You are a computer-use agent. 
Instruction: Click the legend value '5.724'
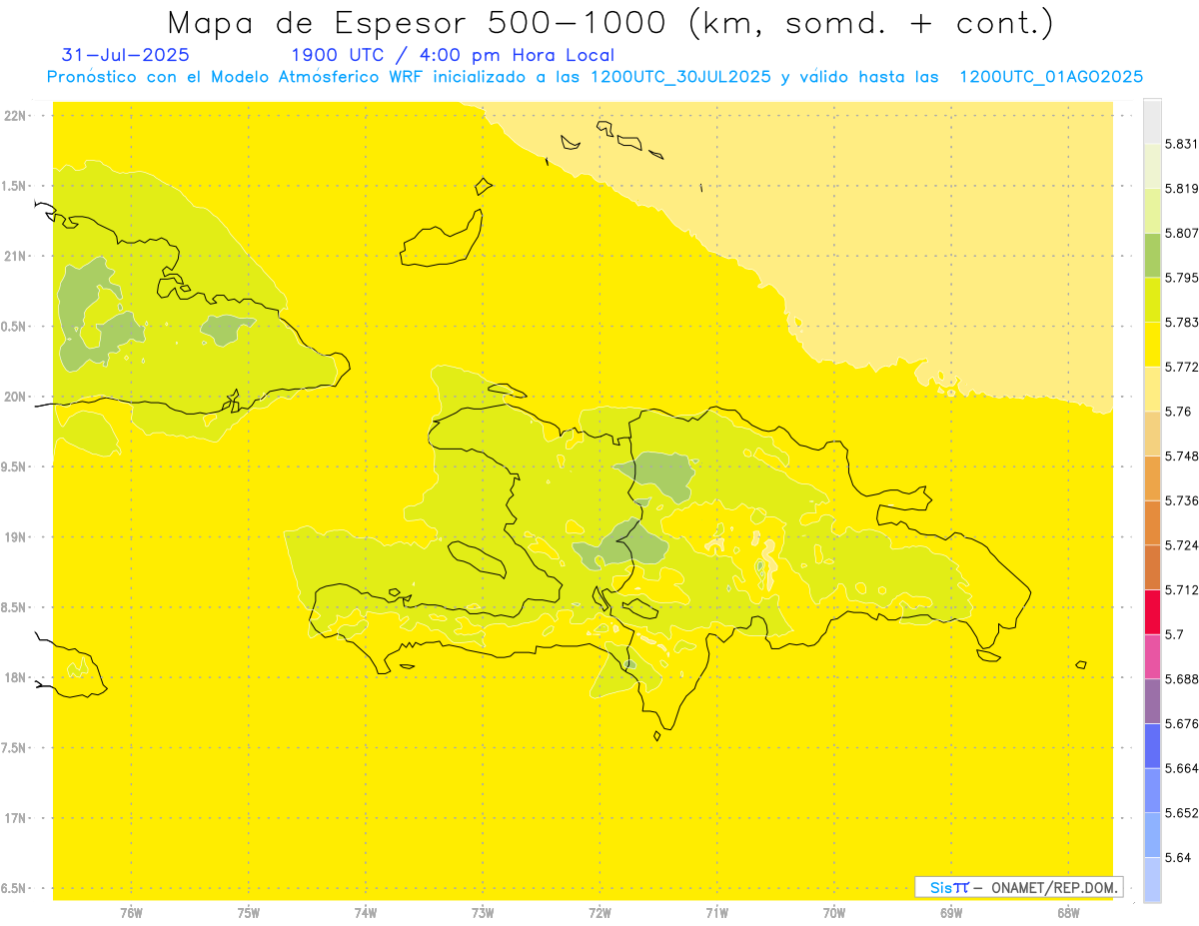1182,545
